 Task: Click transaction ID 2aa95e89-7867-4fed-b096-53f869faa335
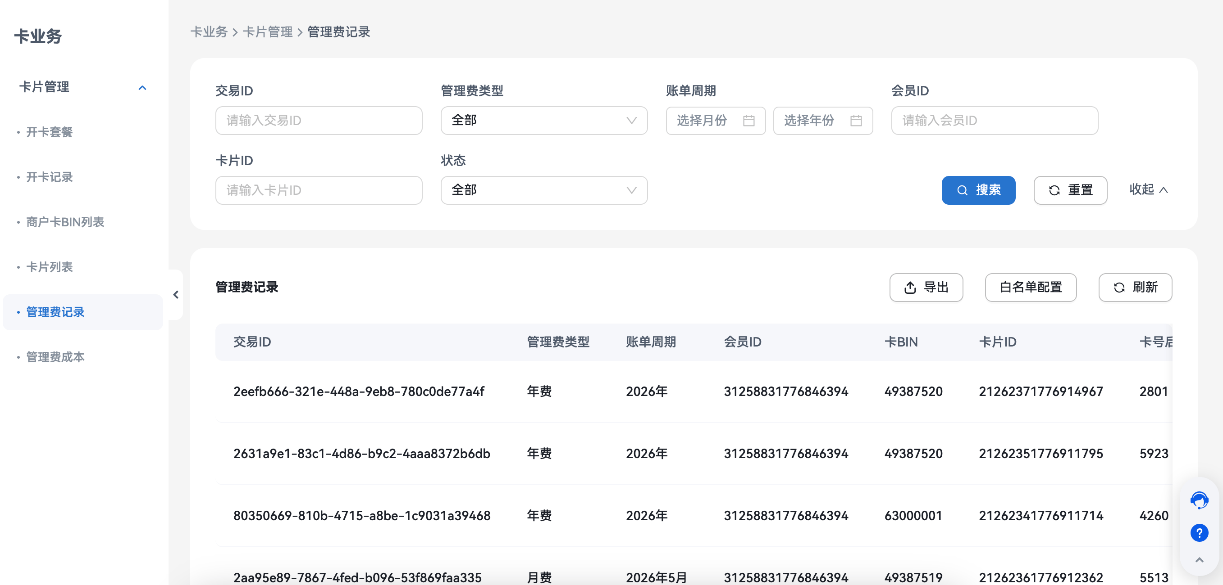pos(357,577)
